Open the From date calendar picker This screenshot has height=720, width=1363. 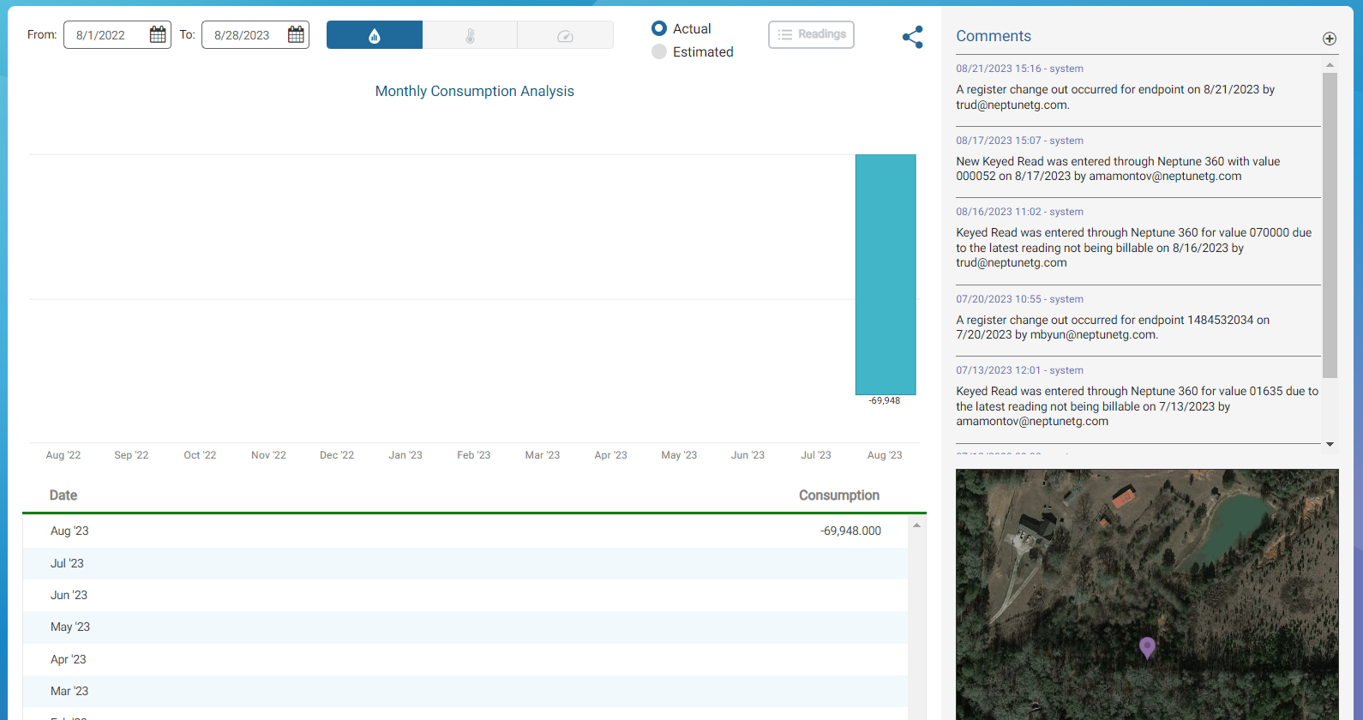click(158, 35)
